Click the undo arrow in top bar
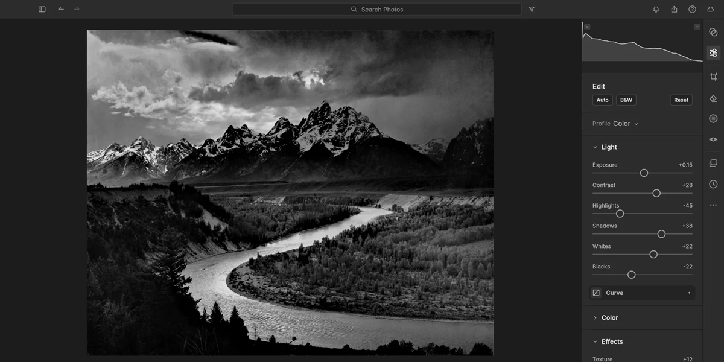This screenshot has width=724, height=362. tap(61, 9)
